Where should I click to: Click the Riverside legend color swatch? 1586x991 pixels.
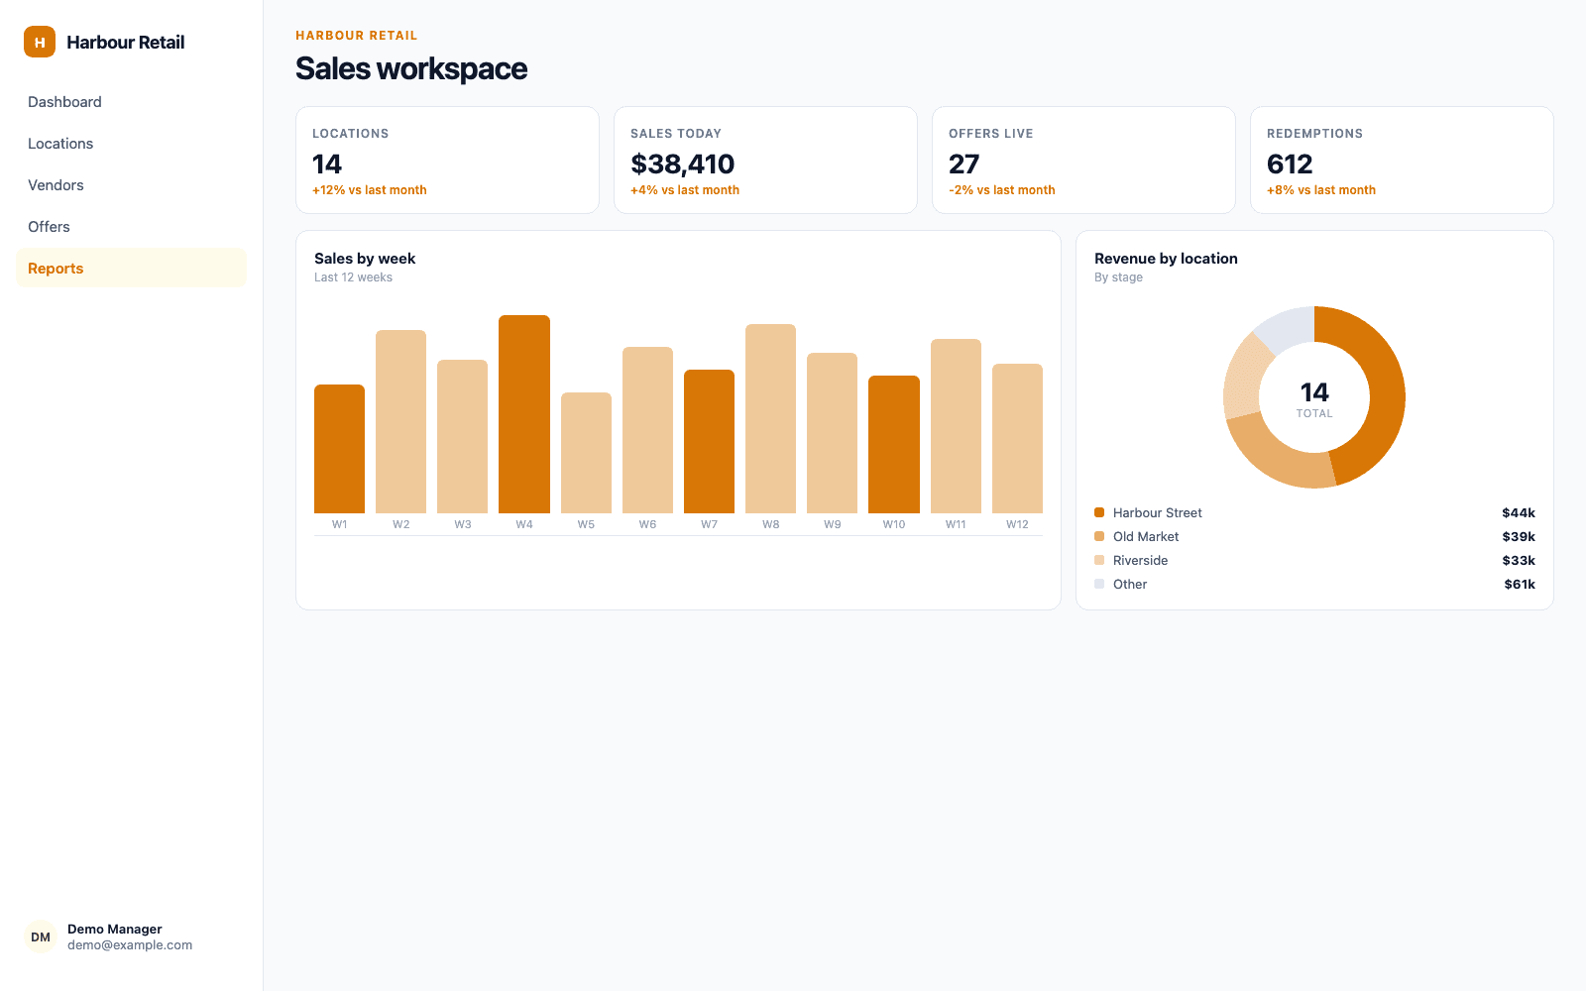click(x=1099, y=560)
